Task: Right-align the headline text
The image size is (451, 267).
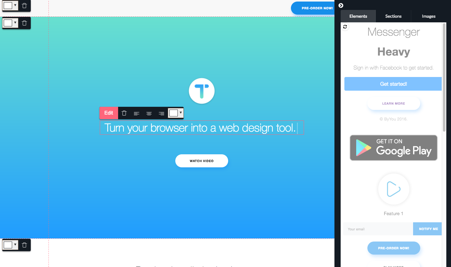Action: [161, 113]
